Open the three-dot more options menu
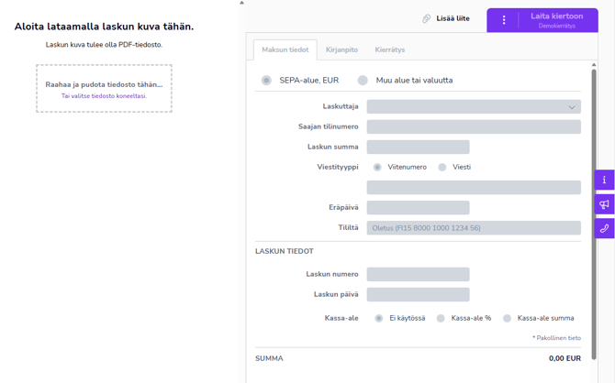Image resolution: width=615 pixels, height=383 pixels. (x=503, y=19)
